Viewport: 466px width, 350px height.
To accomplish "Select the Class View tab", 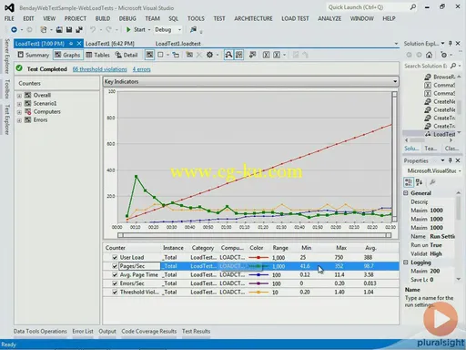I will tap(451, 149).
